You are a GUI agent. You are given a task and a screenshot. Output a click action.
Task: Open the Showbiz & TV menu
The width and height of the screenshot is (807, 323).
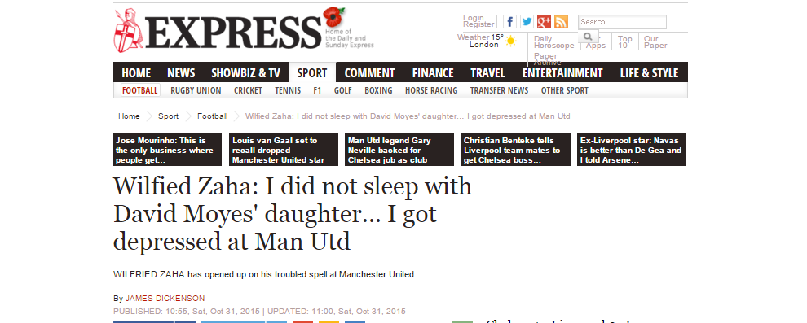click(x=245, y=73)
